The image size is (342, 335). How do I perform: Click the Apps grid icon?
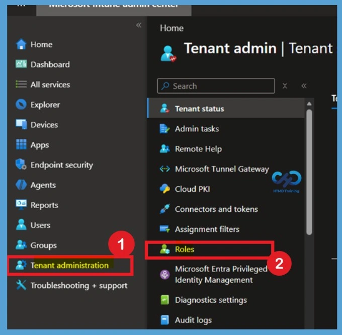pyautogui.click(x=21, y=144)
